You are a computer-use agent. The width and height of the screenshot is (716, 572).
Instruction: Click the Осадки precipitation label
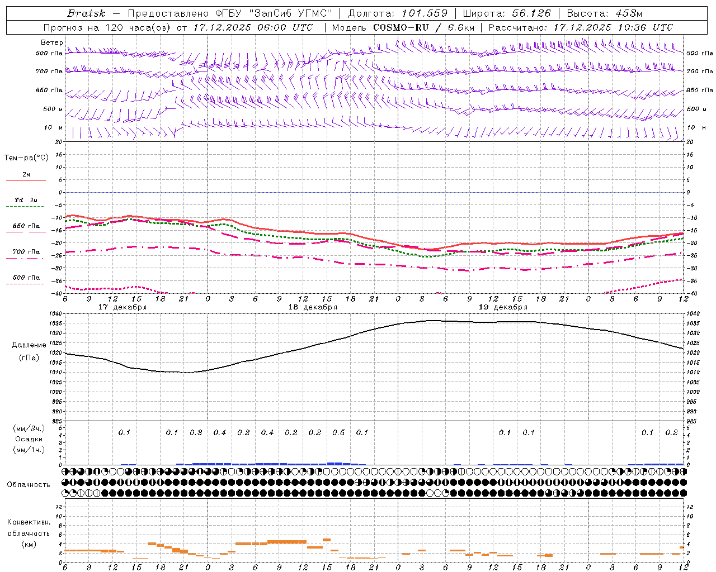29,439
